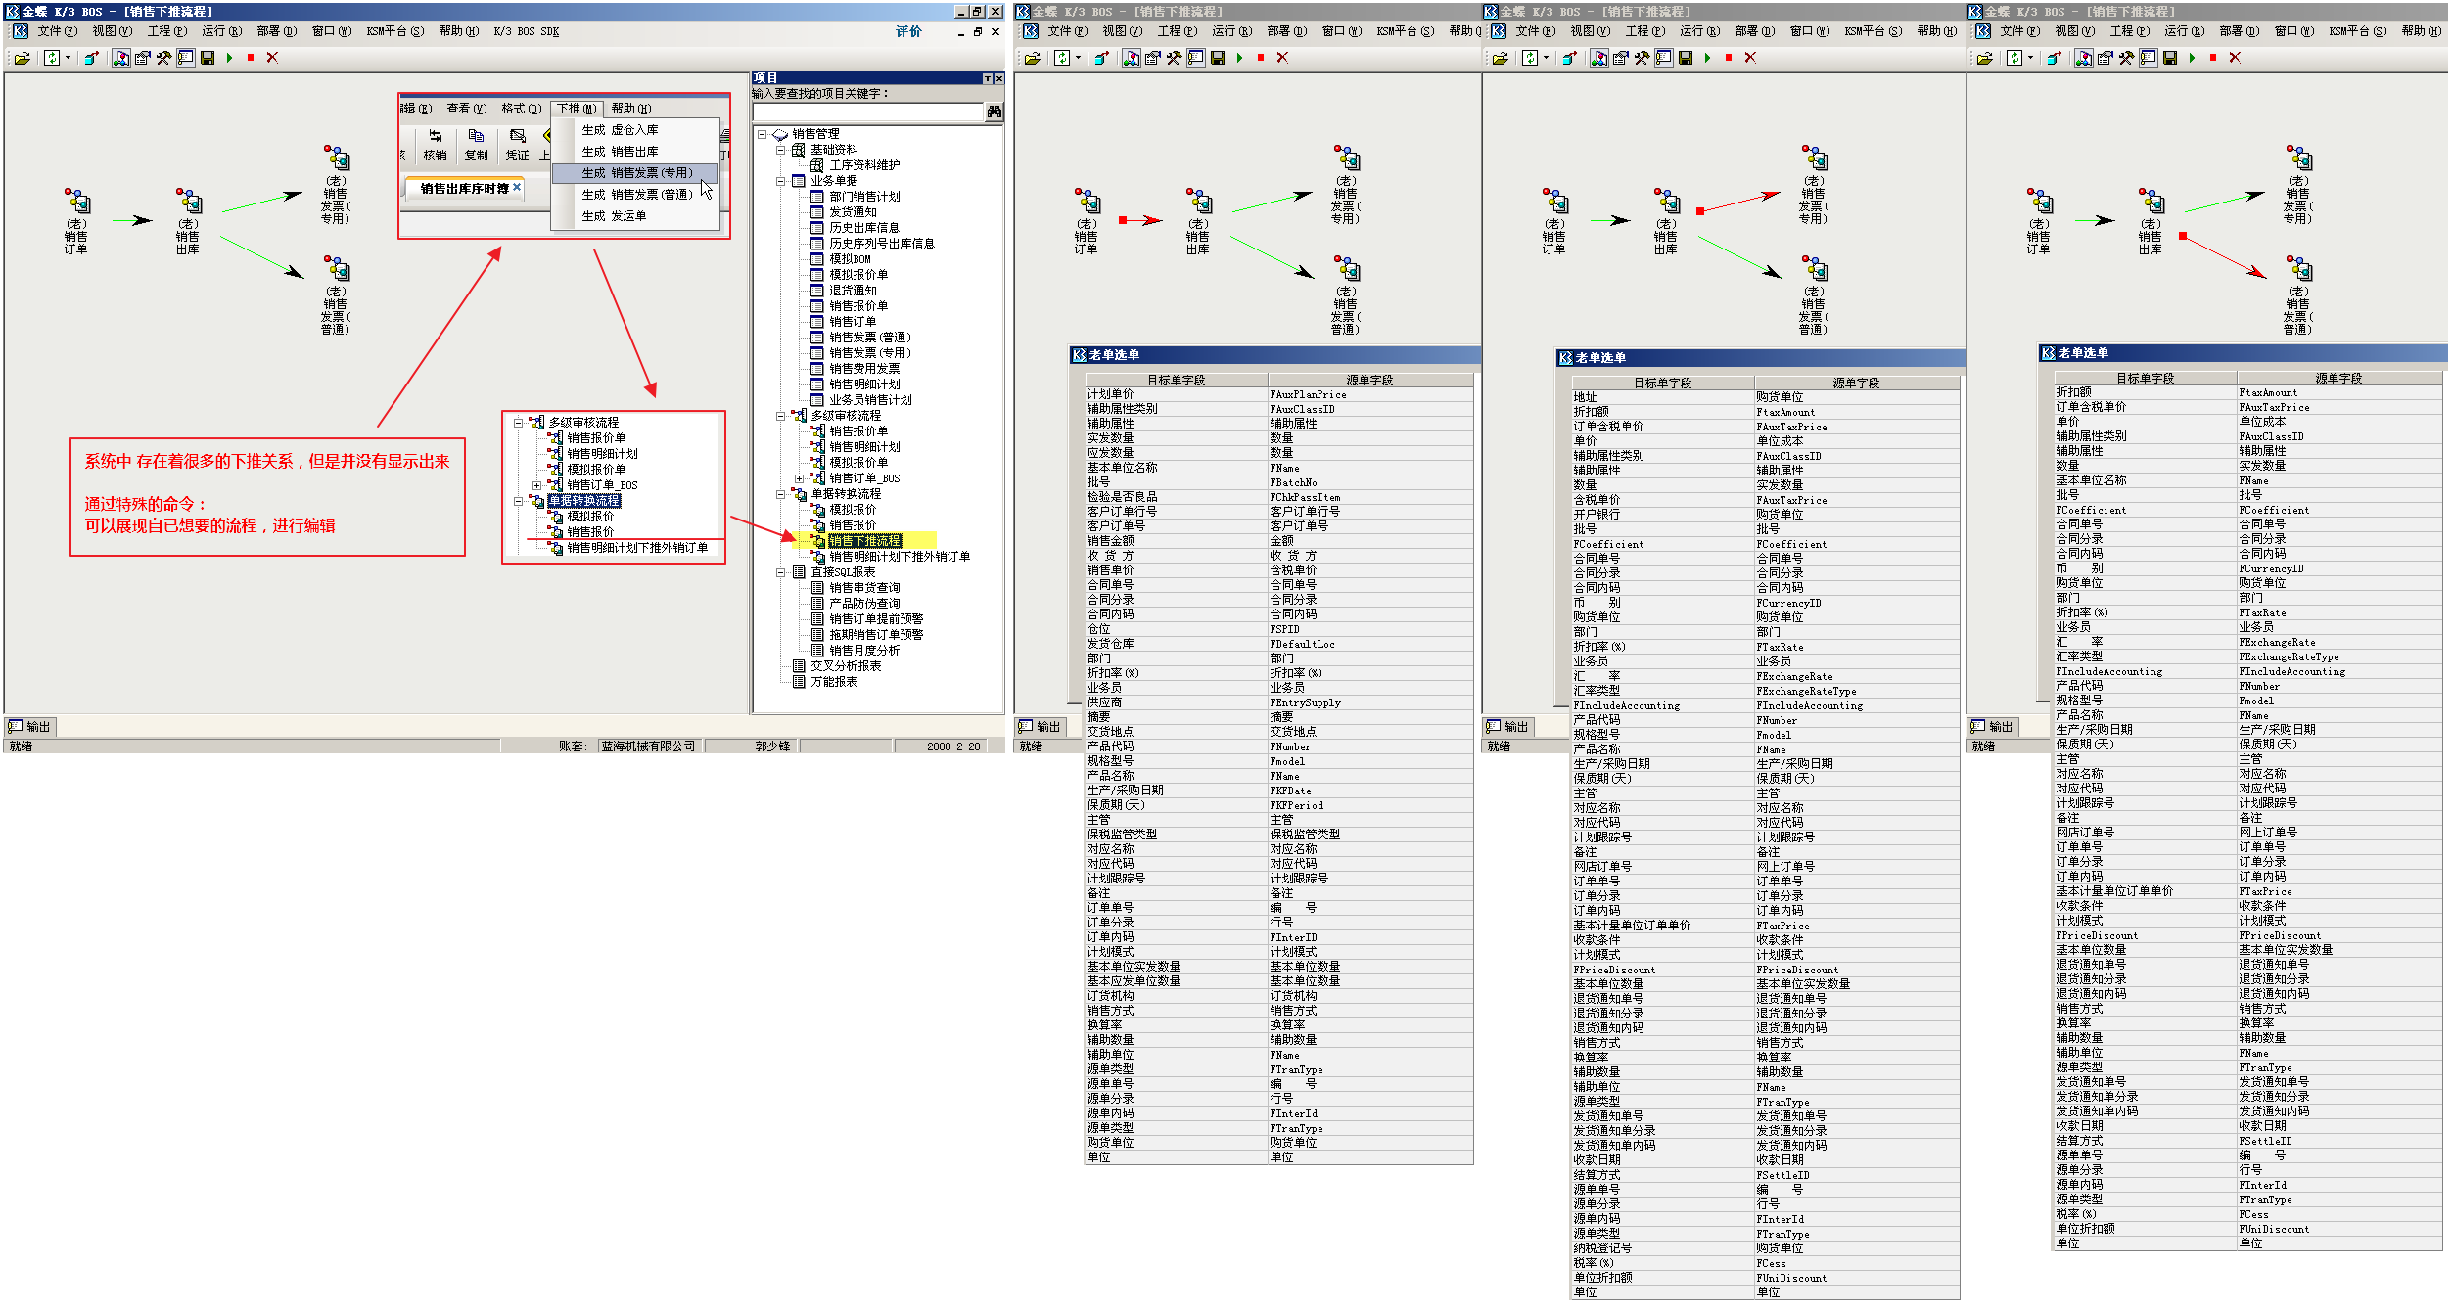Open the K/3 BOS SDK menu
The width and height of the screenshot is (2453, 1311).
coord(526,31)
